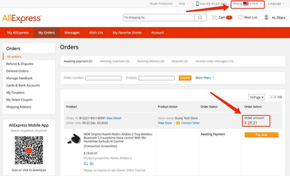Click the Contact Seller envelope icon

tap(178, 123)
